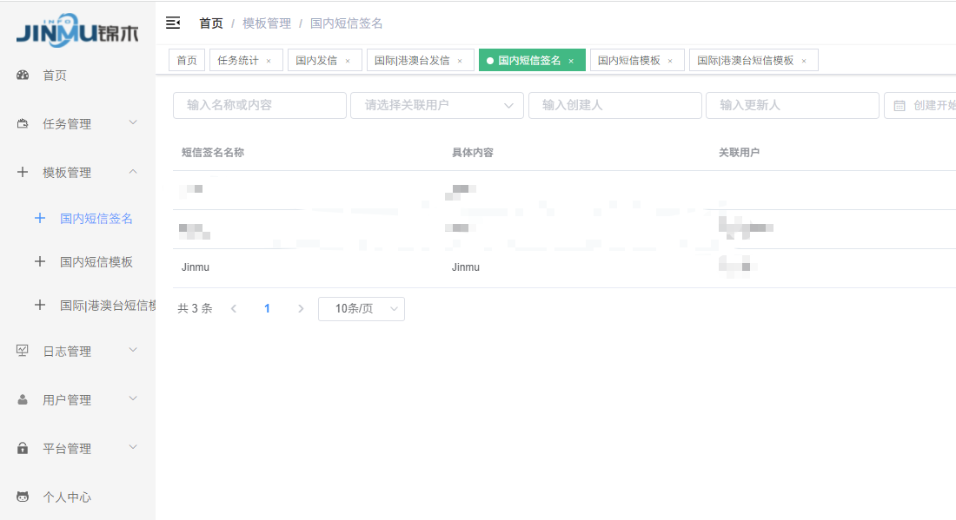This screenshot has height=520, width=956.
Task: Type in the 输入创建人 search field
Action: [x=614, y=104]
